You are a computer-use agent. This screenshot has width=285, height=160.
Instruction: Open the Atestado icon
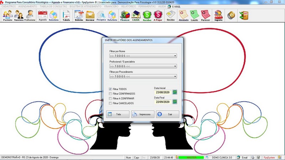pos(183,16)
